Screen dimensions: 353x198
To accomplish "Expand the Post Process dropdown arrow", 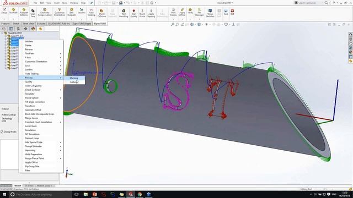I will (x=173, y=19).
